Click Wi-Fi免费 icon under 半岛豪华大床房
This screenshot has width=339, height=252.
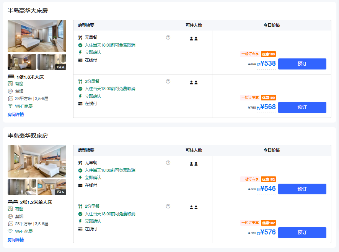[x=10, y=106]
